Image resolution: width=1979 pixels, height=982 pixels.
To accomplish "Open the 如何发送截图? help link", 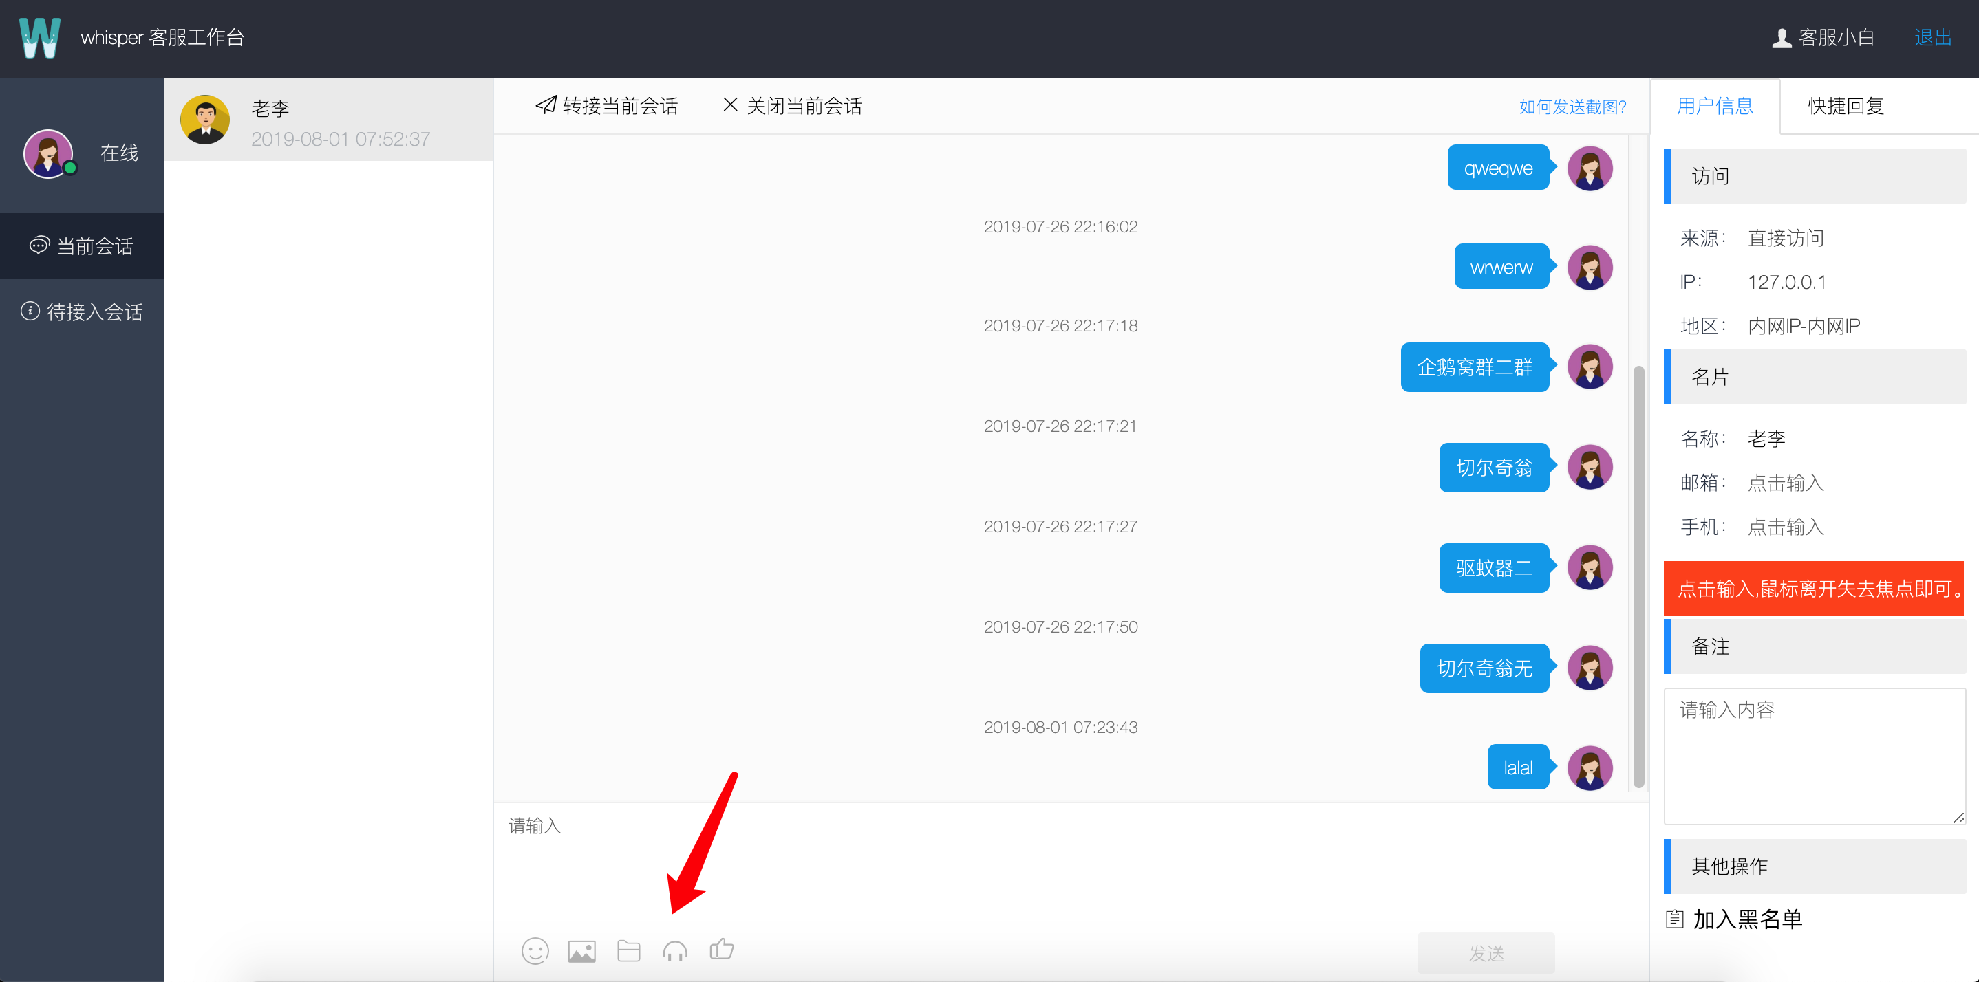I will pos(1572,107).
